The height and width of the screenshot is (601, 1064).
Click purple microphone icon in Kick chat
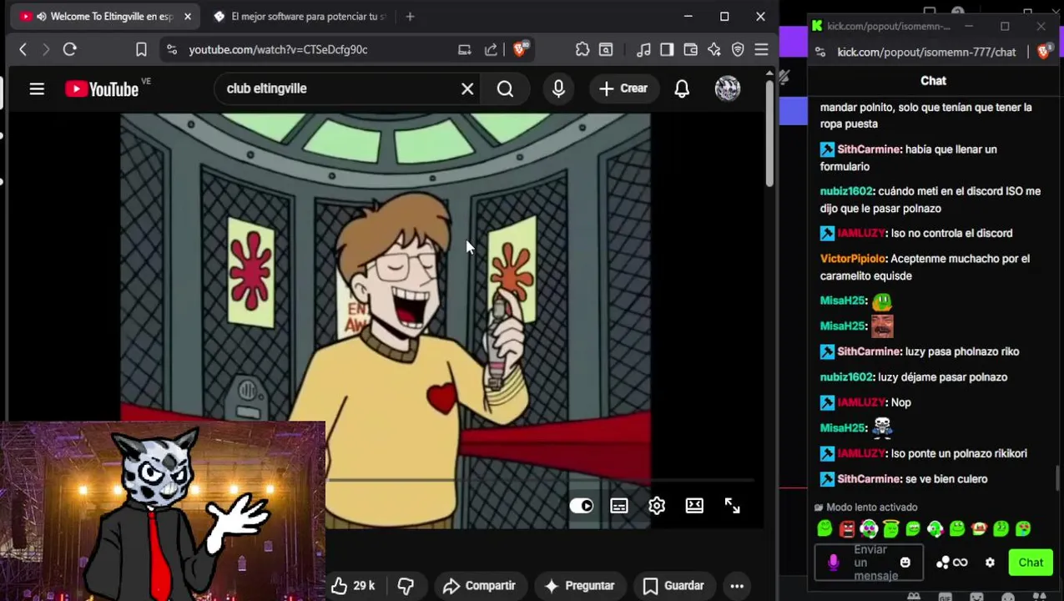pyautogui.click(x=833, y=563)
